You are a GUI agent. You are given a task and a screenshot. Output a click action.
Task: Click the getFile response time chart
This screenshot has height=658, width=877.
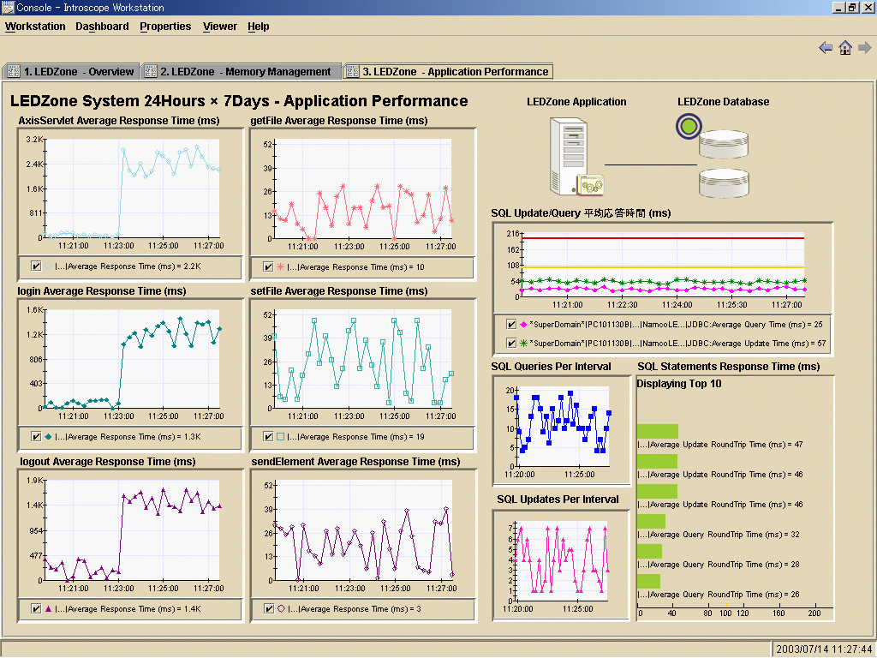[362, 191]
